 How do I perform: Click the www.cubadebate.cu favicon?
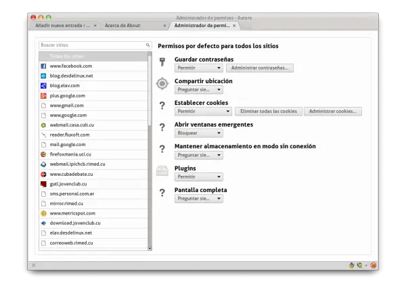tap(43, 175)
